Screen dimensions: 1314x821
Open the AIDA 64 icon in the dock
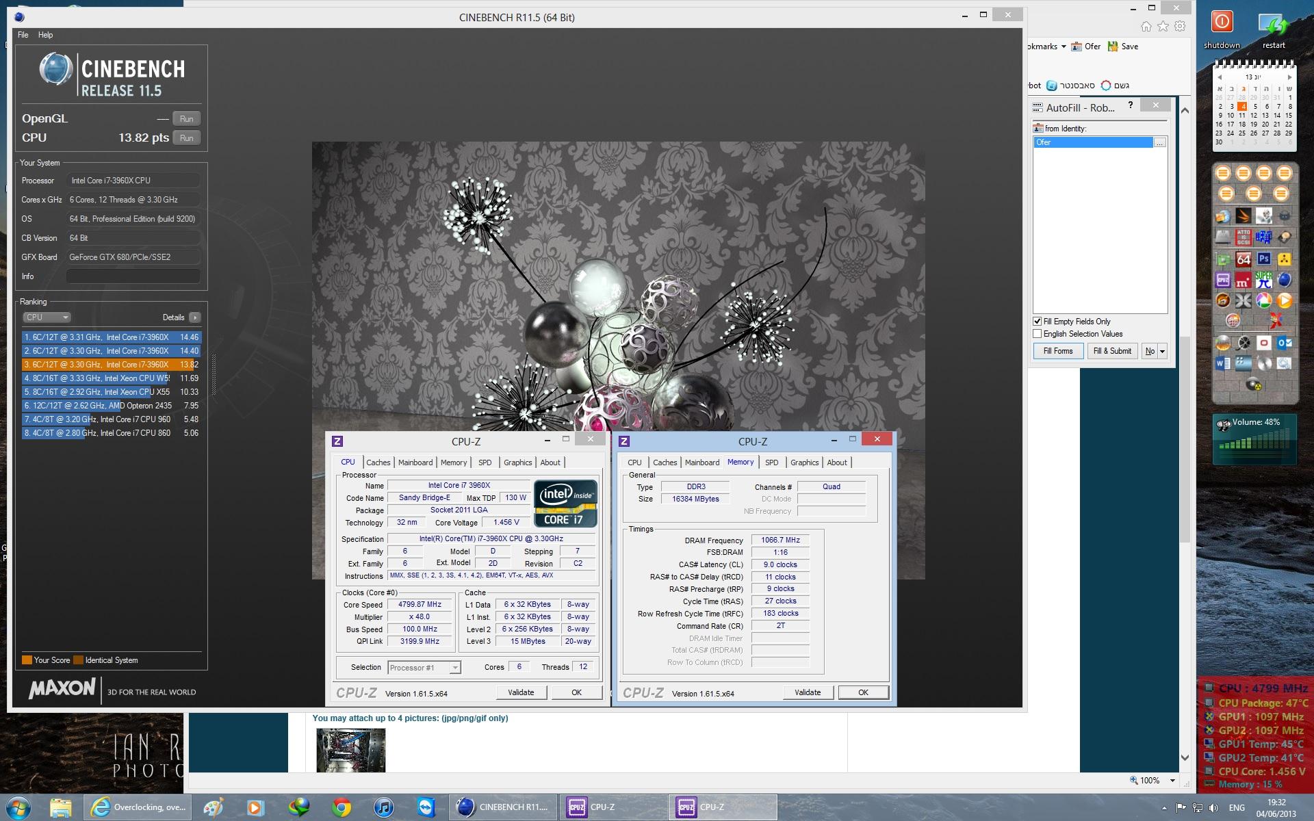(x=1243, y=259)
